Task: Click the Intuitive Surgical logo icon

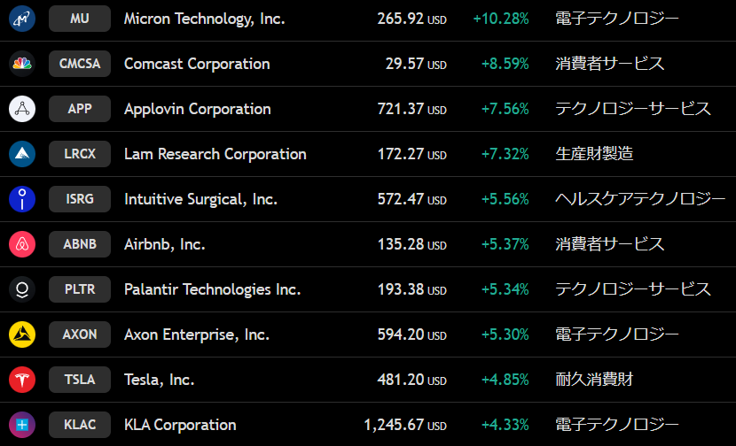Action: [22, 199]
